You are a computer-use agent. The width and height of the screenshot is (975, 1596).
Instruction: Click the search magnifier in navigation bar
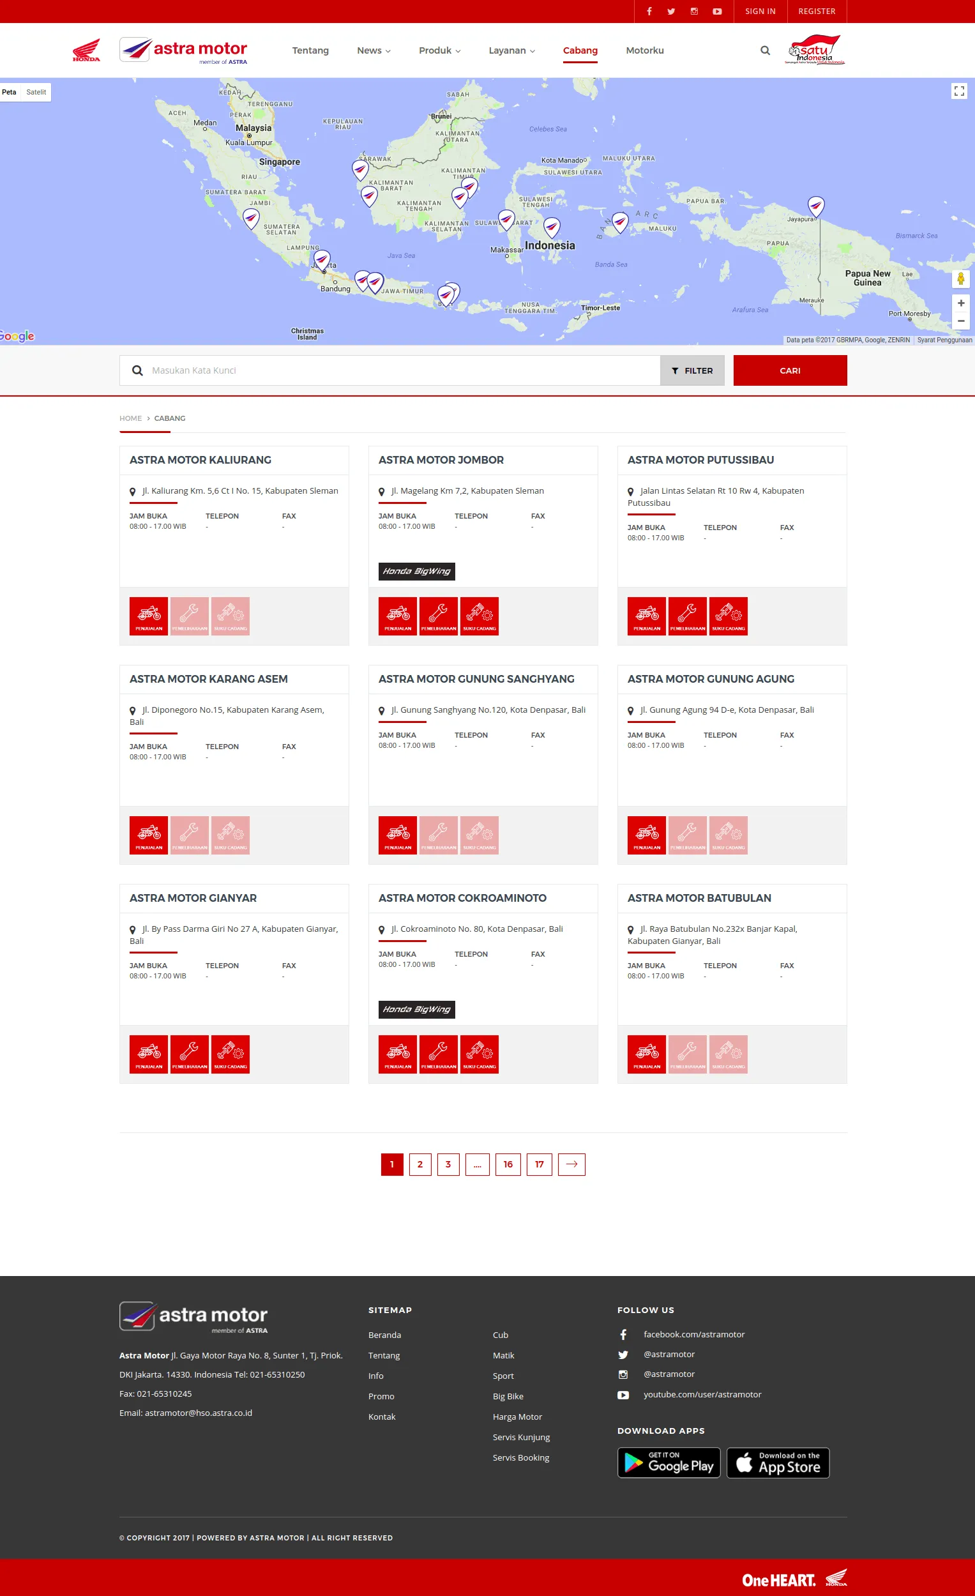coord(764,50)
